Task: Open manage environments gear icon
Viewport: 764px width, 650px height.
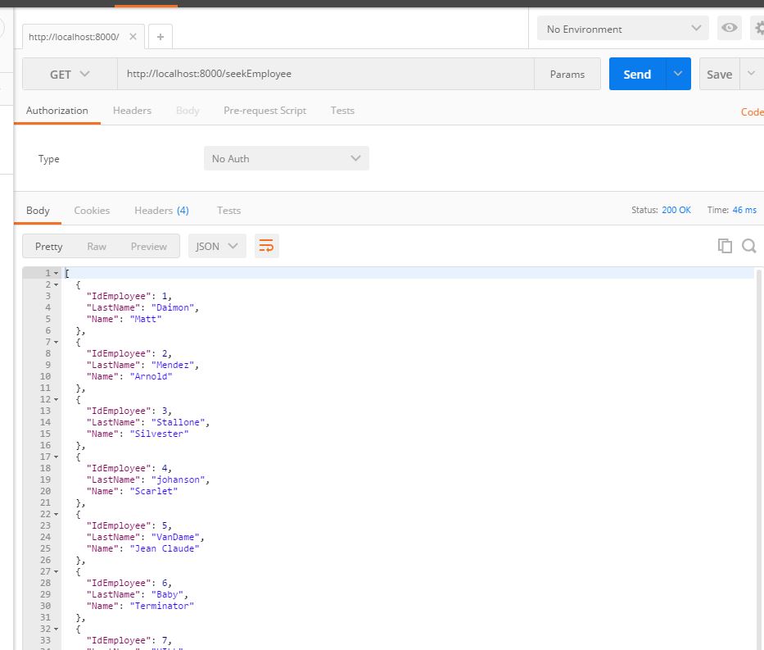Action: point(758,28)
